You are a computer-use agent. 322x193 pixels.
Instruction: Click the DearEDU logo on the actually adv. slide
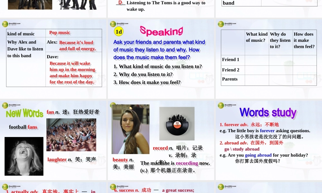tap(5, 186)
